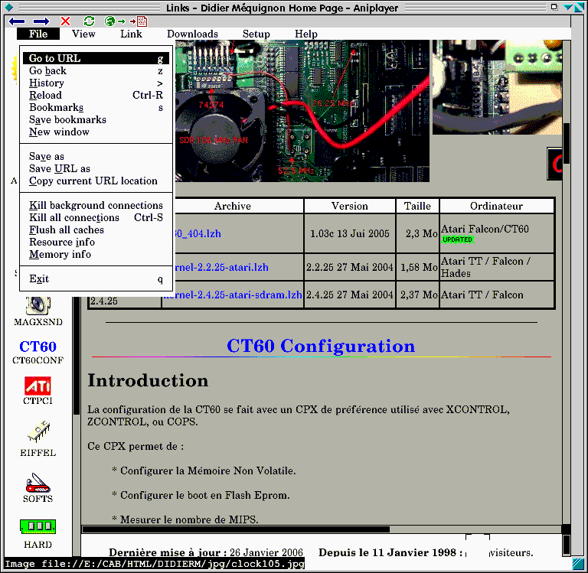Open Resource info entry
Image resolution: width=588 pixels, height=573 pixels.
96,242
